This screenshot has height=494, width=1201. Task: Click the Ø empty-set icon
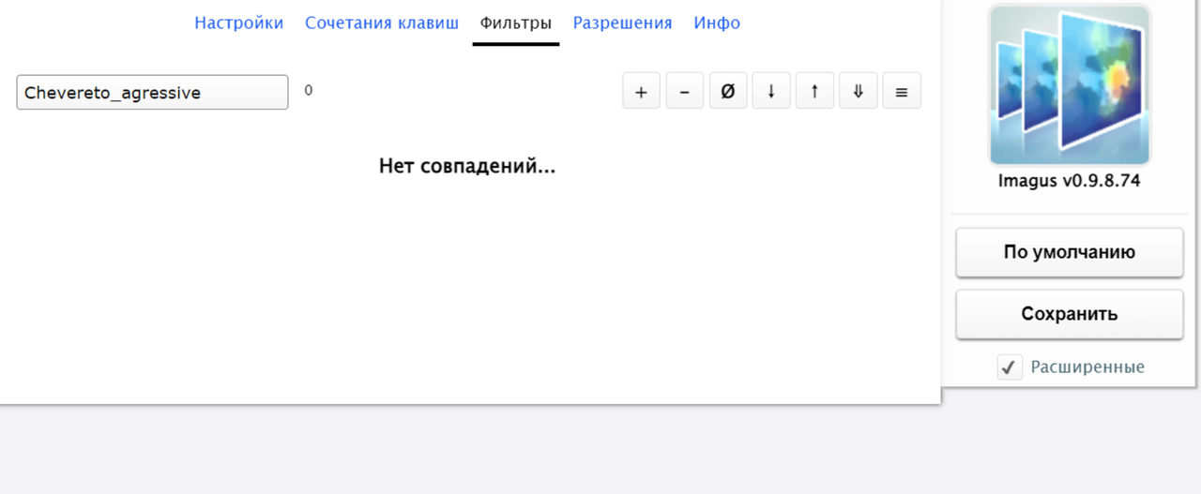728,92
